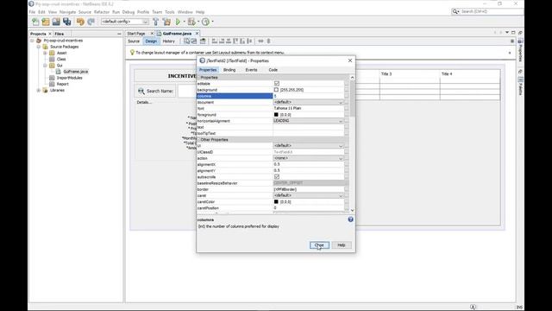
Task: Switch to the Files panel tab
Action: (60, 34)
